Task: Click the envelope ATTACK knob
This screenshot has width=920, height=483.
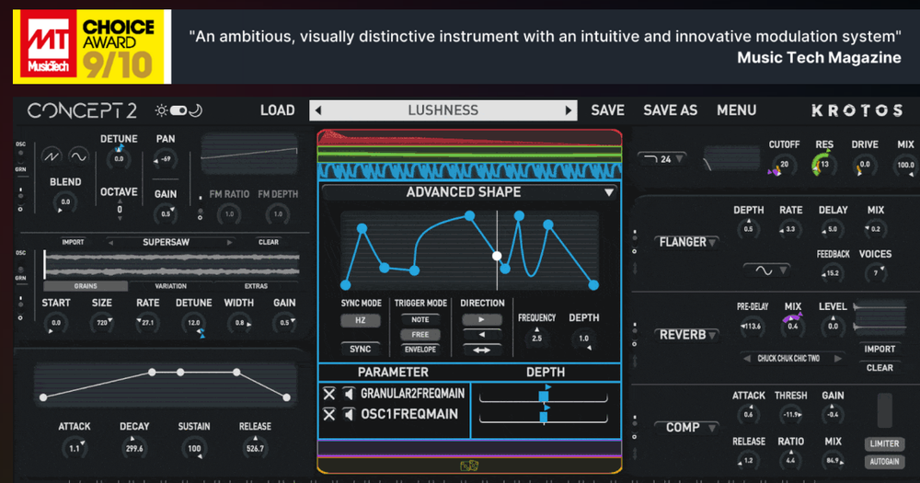Action: [75, 448]
